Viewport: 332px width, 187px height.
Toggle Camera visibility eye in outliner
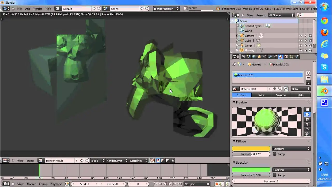(x=301, y=36)
